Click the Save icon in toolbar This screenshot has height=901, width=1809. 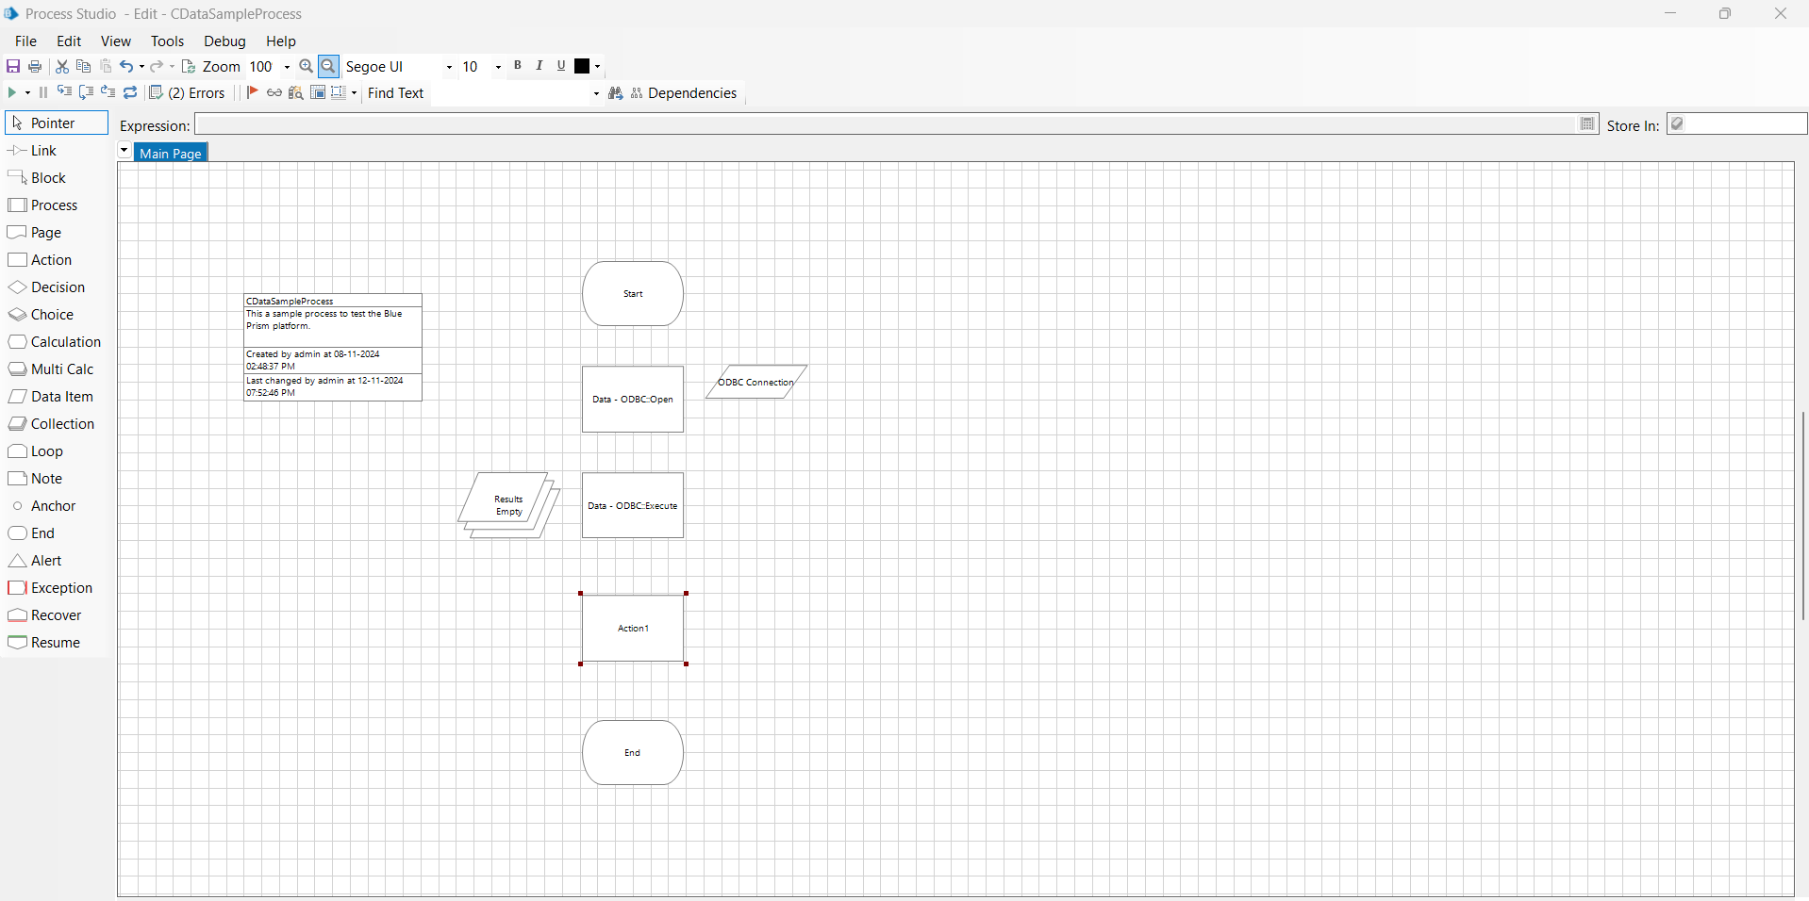[x=13, y=66]
